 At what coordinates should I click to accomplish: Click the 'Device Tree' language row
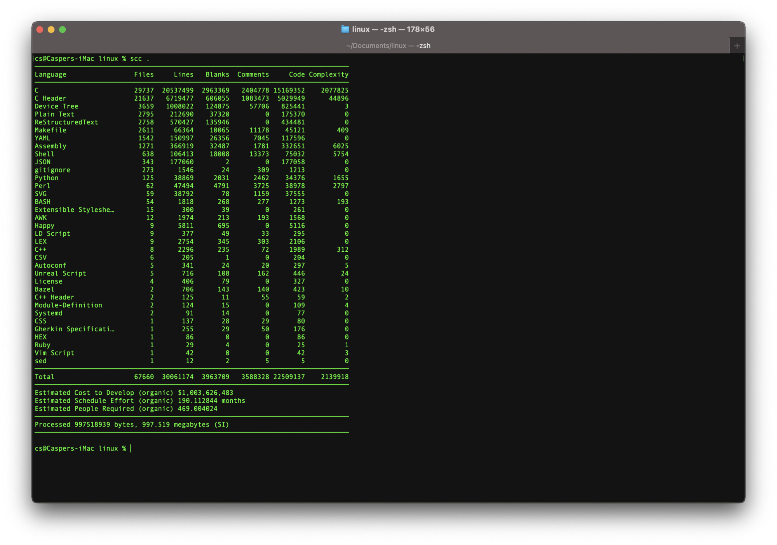(x=192, y=106)
